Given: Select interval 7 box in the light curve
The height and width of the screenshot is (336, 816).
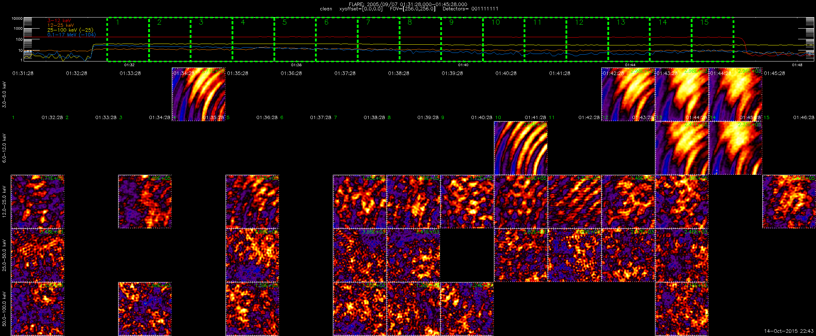Looking at the screenshot, I should [x=378, y=39].
